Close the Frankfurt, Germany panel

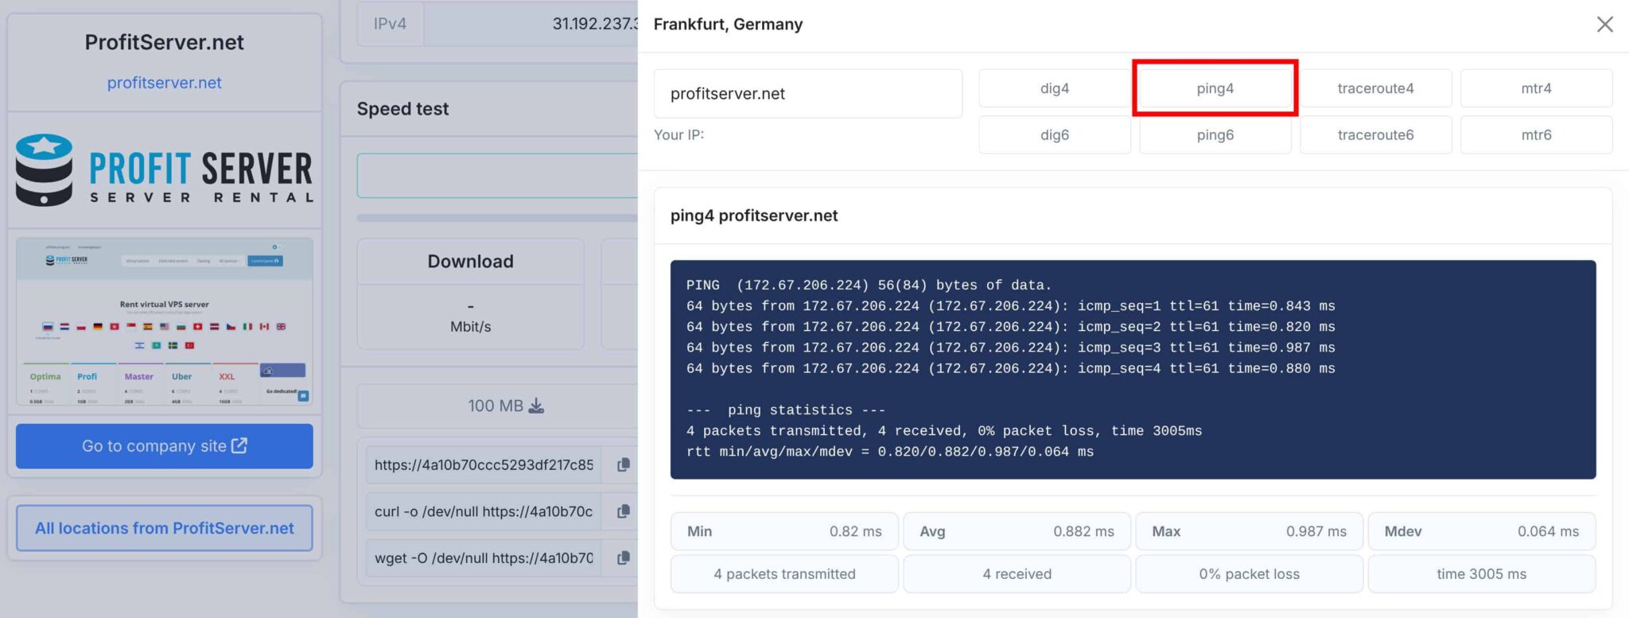pos(1605,24)
